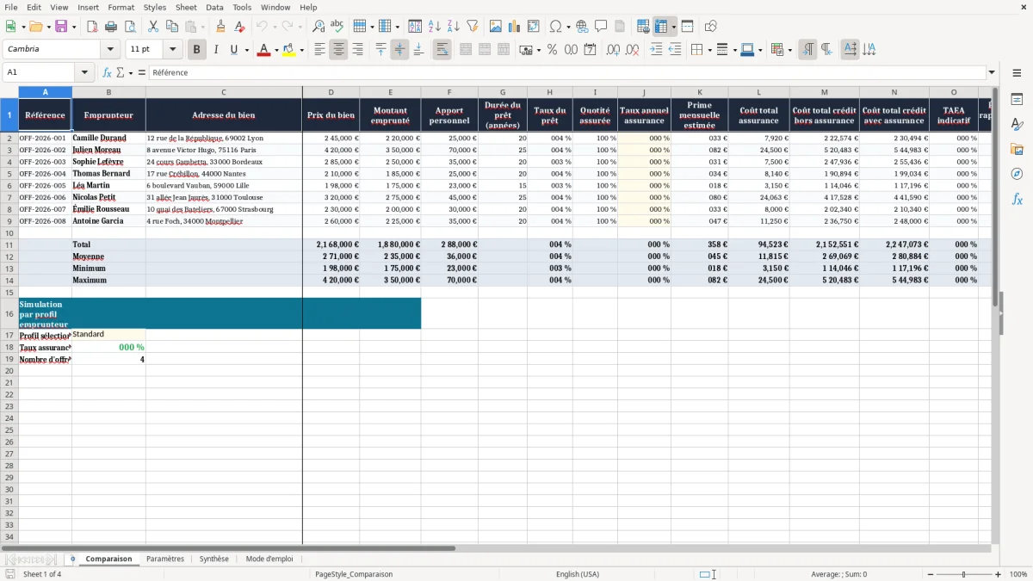Viewport: 1033px width, 581px height.
Task: Select row 11 header
Action: tap(9, 244)
